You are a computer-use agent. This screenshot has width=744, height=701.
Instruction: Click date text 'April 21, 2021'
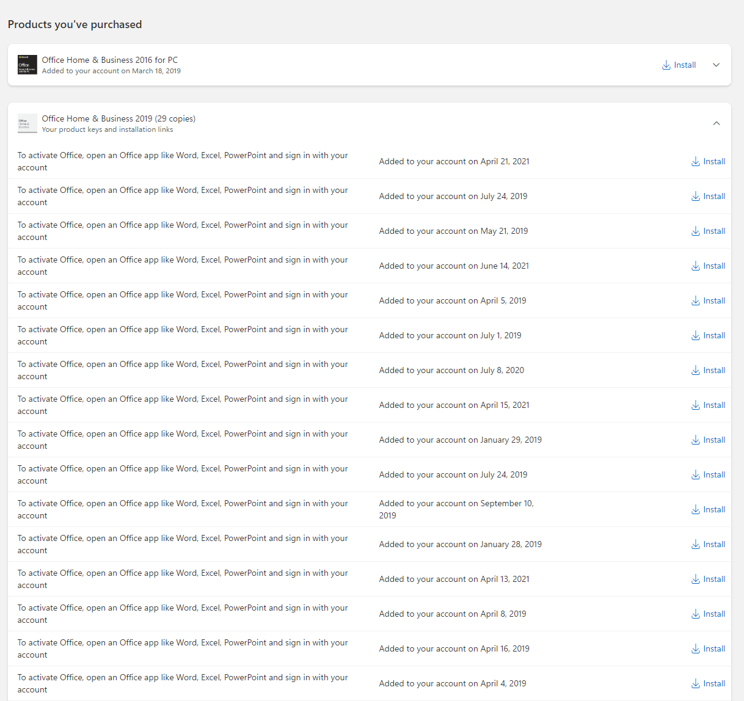tap(505, 161)
